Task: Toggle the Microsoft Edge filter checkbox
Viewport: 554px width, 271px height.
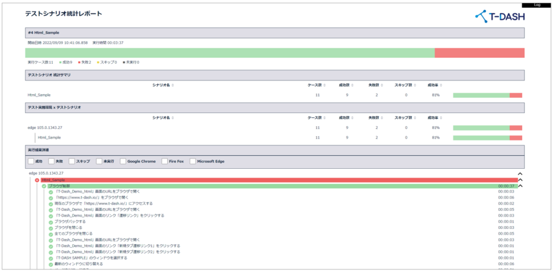Action: tap(193, 161)
